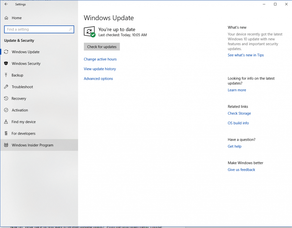
Task: Open the Home settings page
Action: click(x=39, y=18)
